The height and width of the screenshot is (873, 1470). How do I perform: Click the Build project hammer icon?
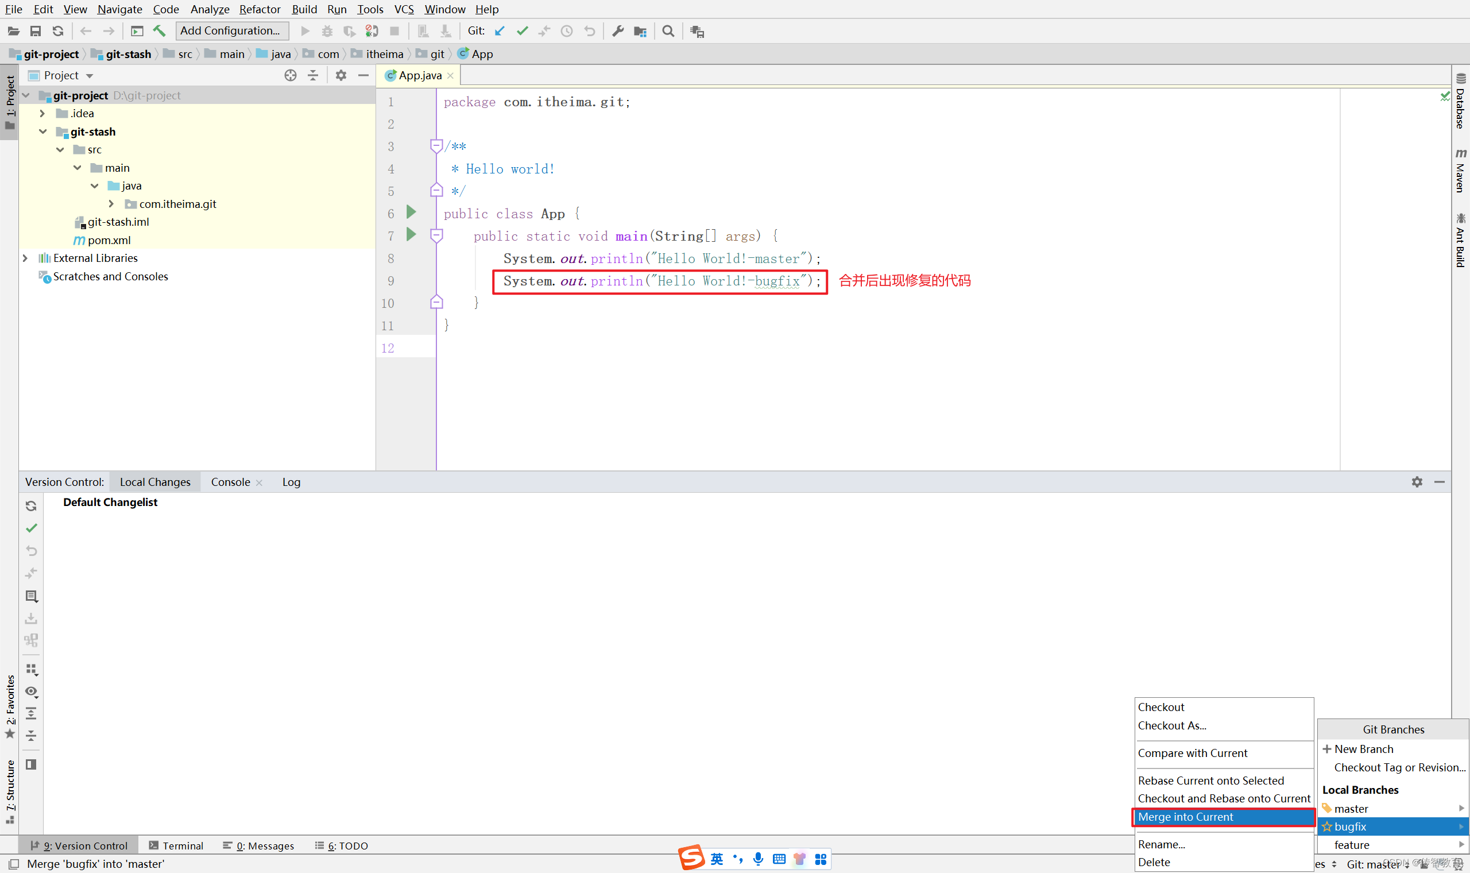[x=160, y=31]
